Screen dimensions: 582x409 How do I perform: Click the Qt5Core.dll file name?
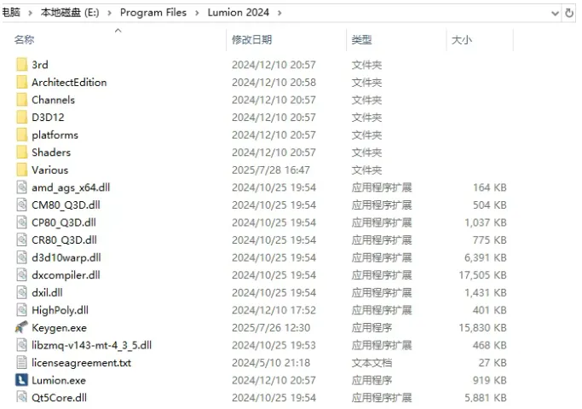pos(59,397)
